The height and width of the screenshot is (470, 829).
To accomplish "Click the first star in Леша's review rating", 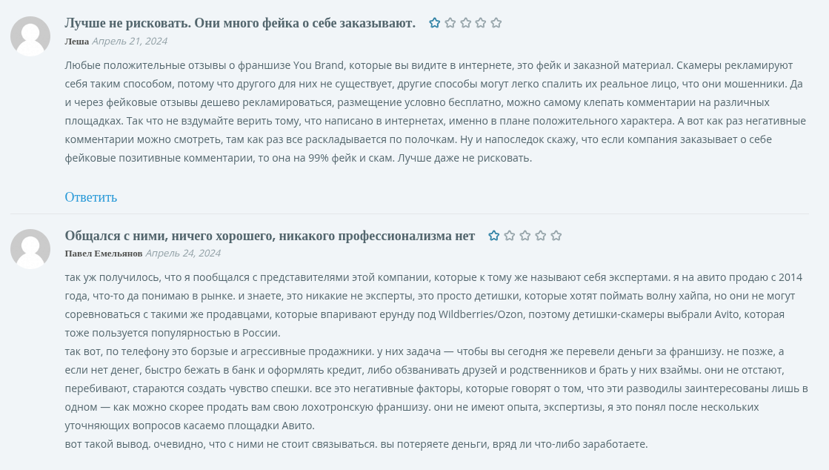I will click(435, 23).
